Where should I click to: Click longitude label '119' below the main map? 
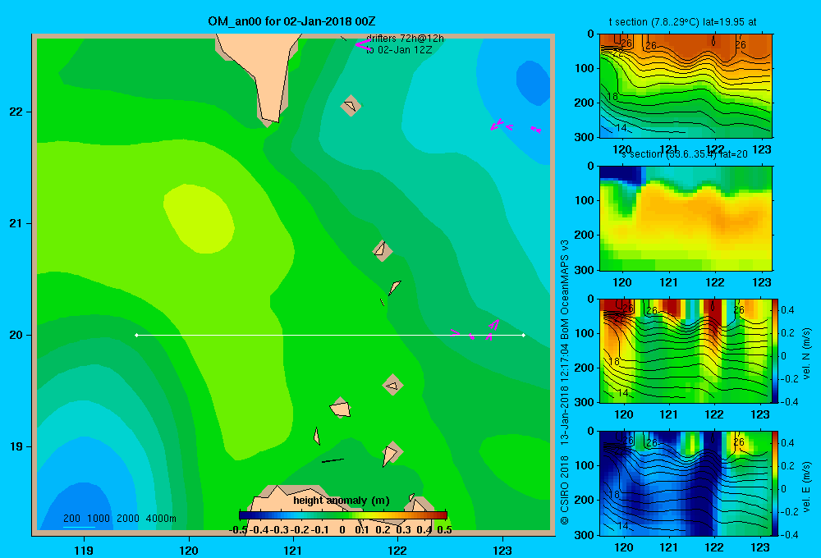(84, 550)
